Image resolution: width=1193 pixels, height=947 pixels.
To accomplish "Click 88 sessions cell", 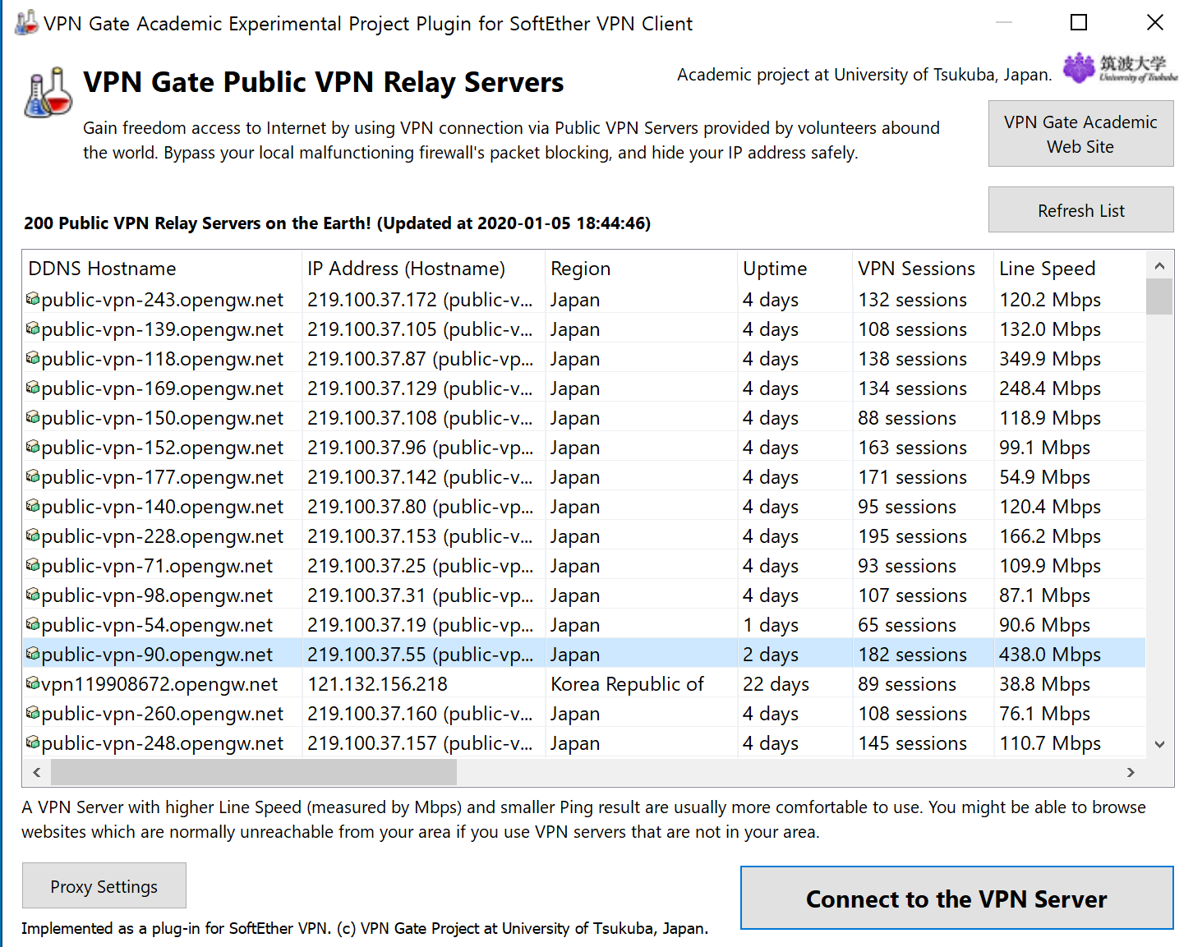I will pos(907,418).
